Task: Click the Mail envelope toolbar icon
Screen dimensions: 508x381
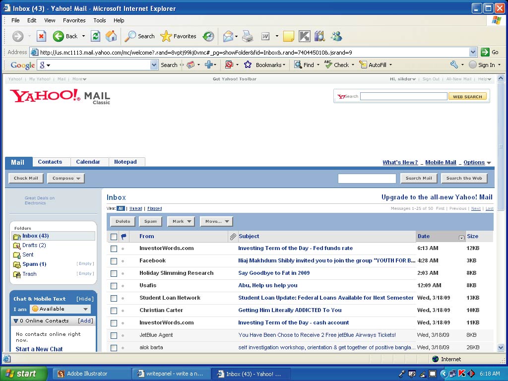Action: pyautogui.click(x=228, y=36)
